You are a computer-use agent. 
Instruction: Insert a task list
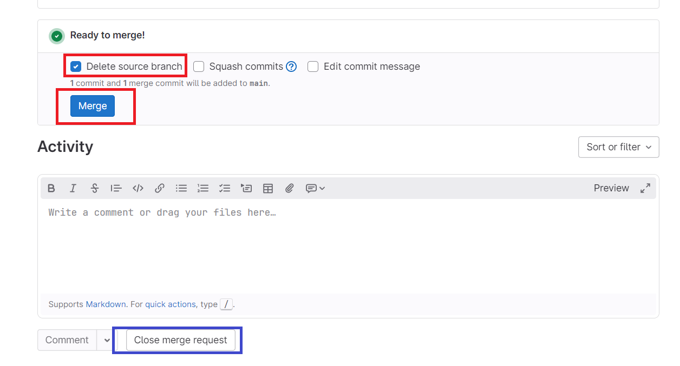pyautogui.click(x=224, y=188)
